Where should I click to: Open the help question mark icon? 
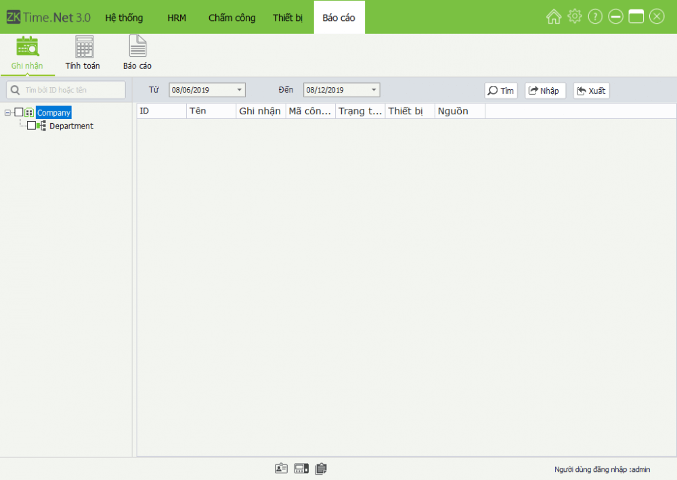click(x=595, y=17)
